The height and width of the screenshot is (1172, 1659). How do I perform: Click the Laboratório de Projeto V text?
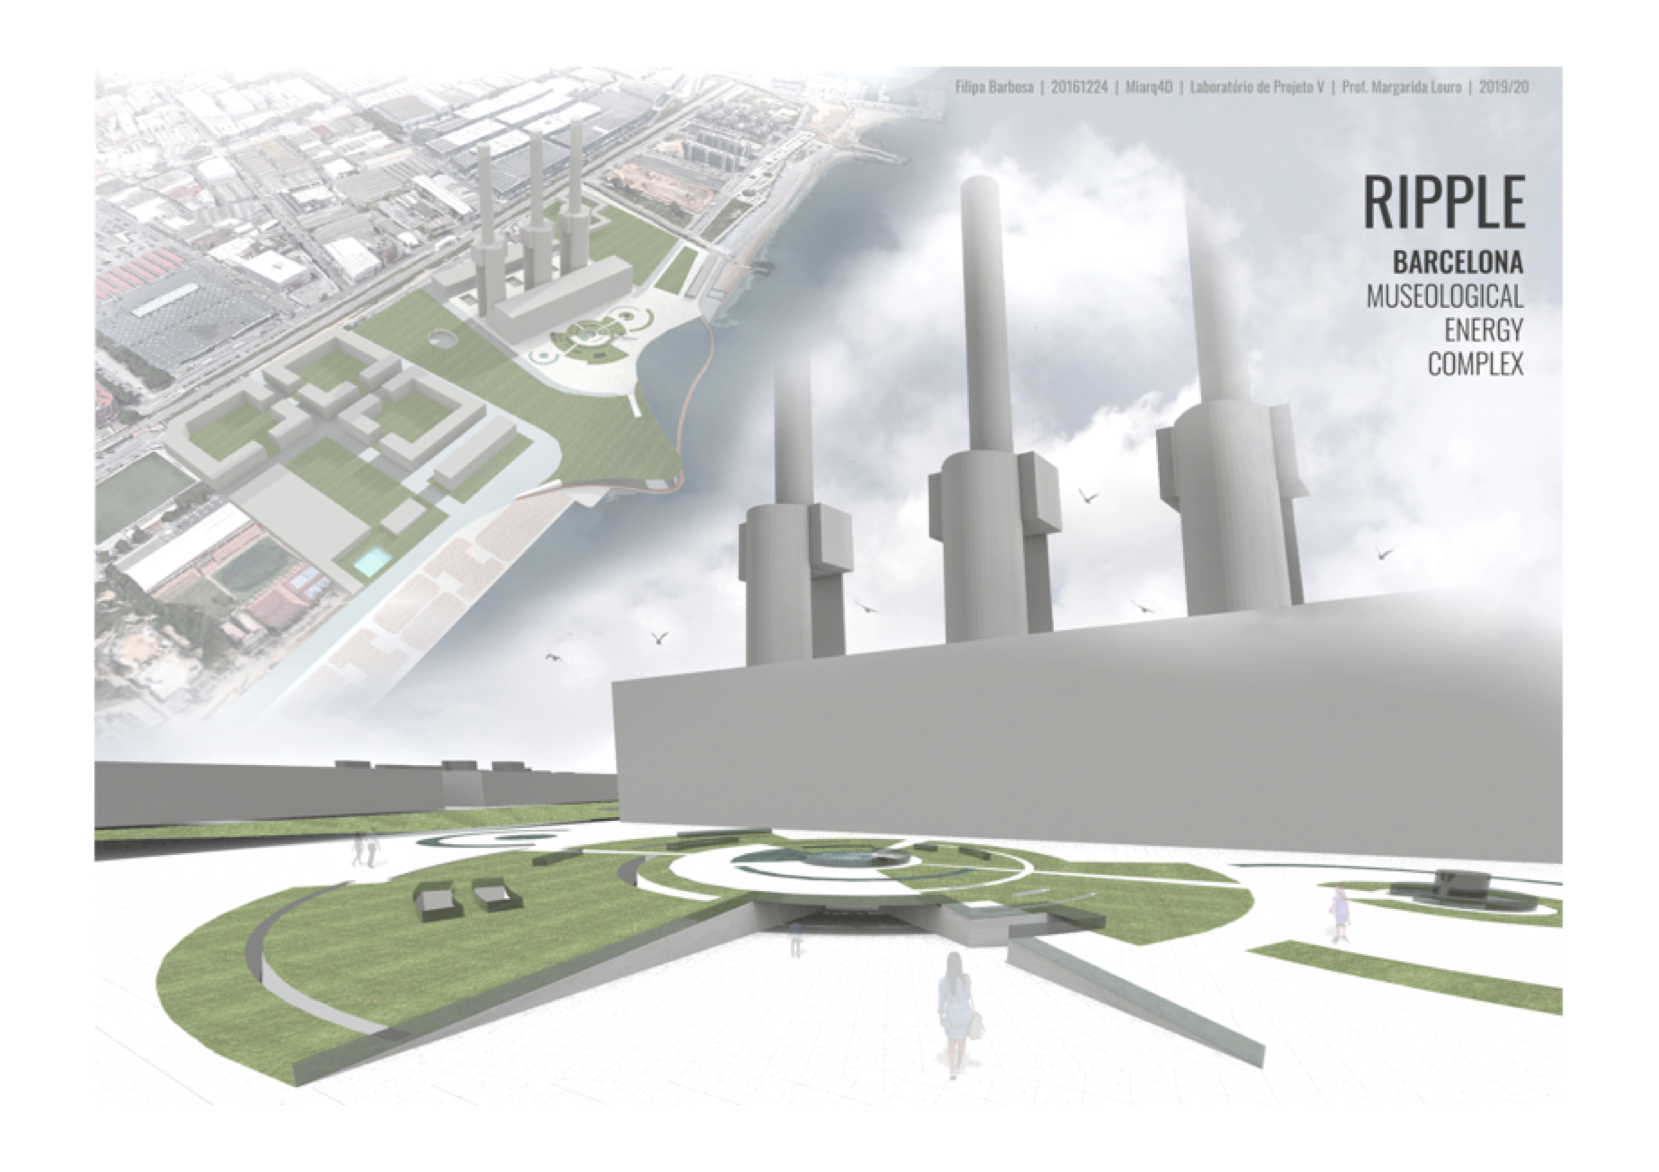1257,87
